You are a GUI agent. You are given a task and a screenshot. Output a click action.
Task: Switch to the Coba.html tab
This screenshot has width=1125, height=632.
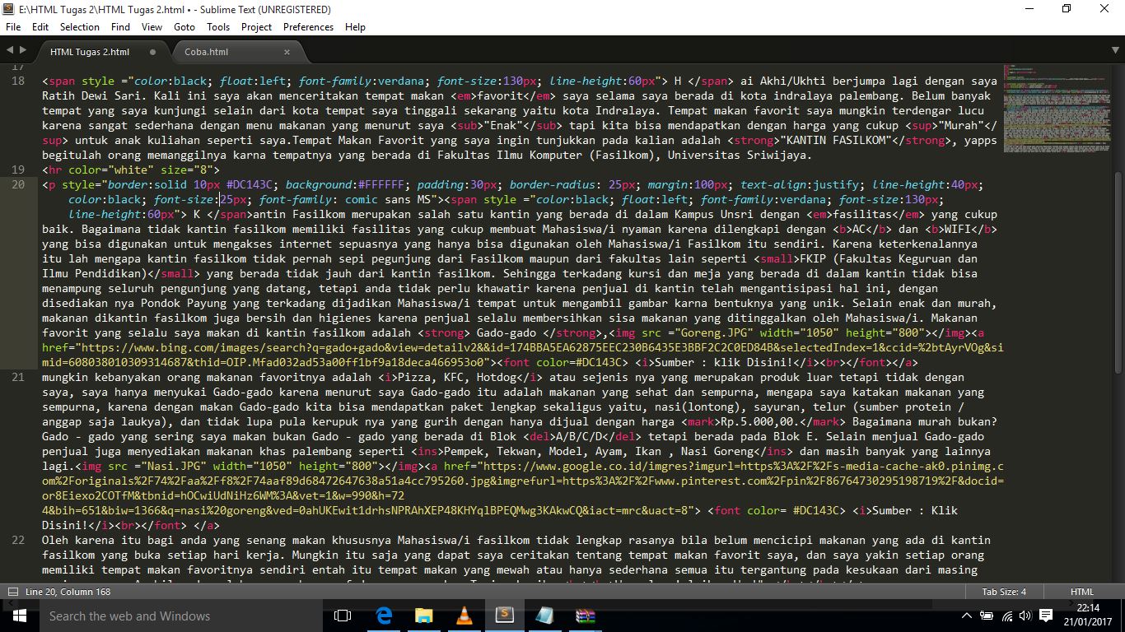[x=206, y=51]
